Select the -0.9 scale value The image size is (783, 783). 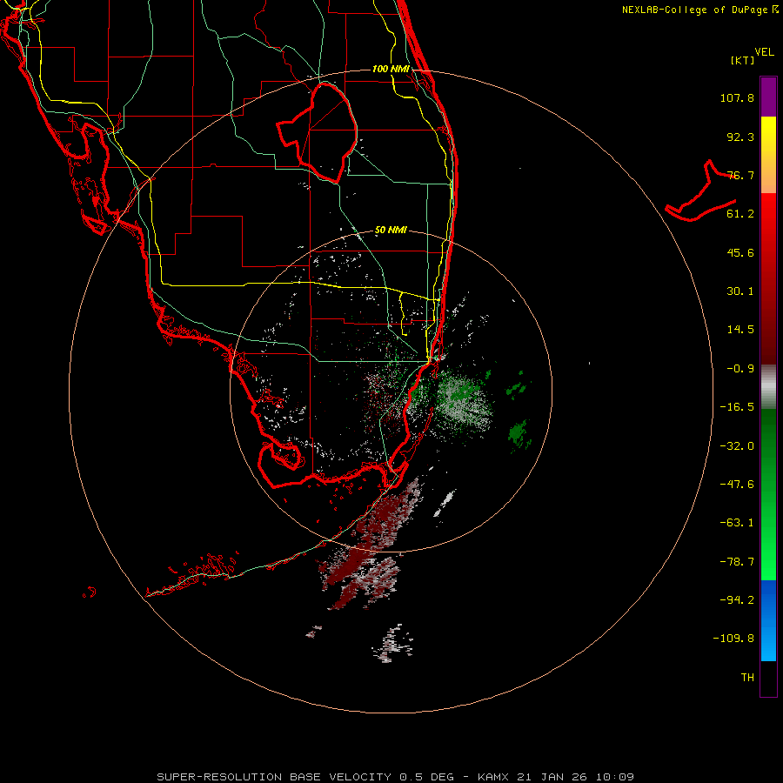point(740,369)
